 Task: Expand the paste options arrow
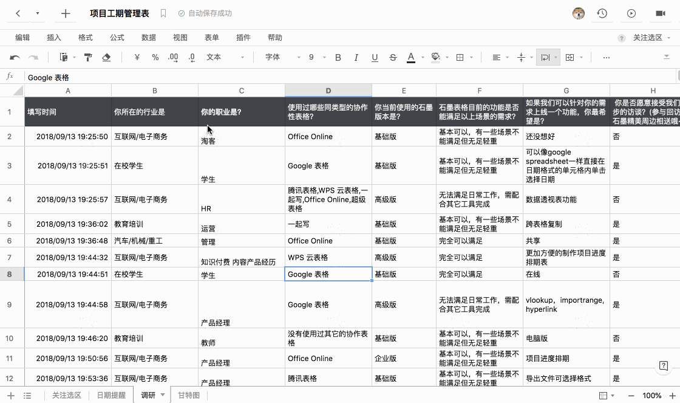coord(74,57)
